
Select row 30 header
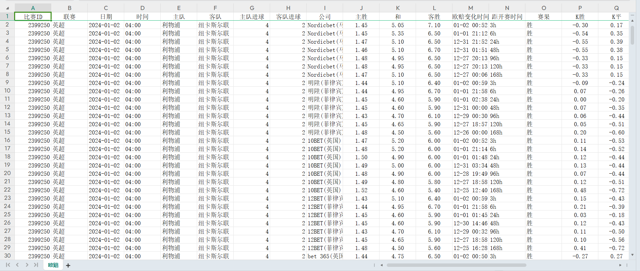[x=7, y=256]
